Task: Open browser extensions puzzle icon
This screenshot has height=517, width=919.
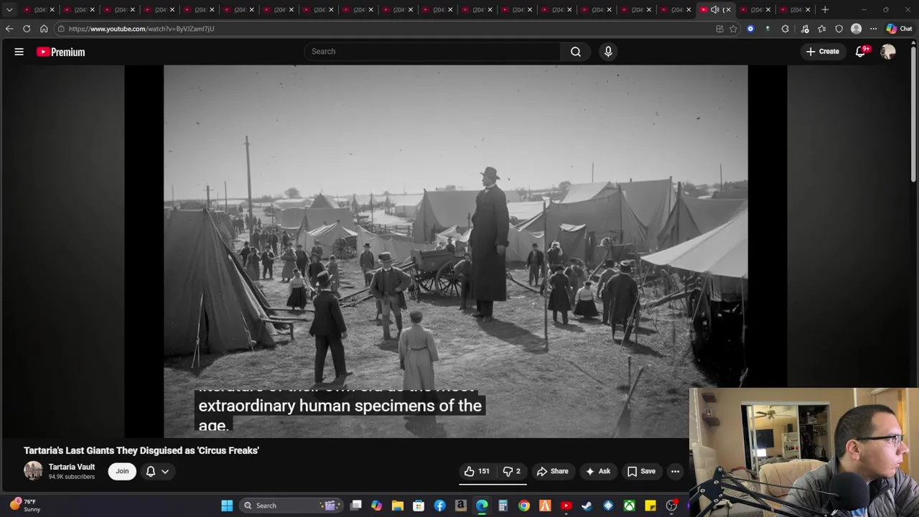Action: [785, 29]
